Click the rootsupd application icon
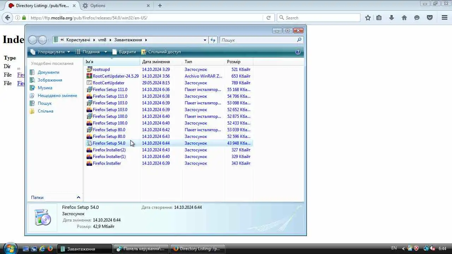This screenshot has width=452, height=254. [x=89, y=69]
